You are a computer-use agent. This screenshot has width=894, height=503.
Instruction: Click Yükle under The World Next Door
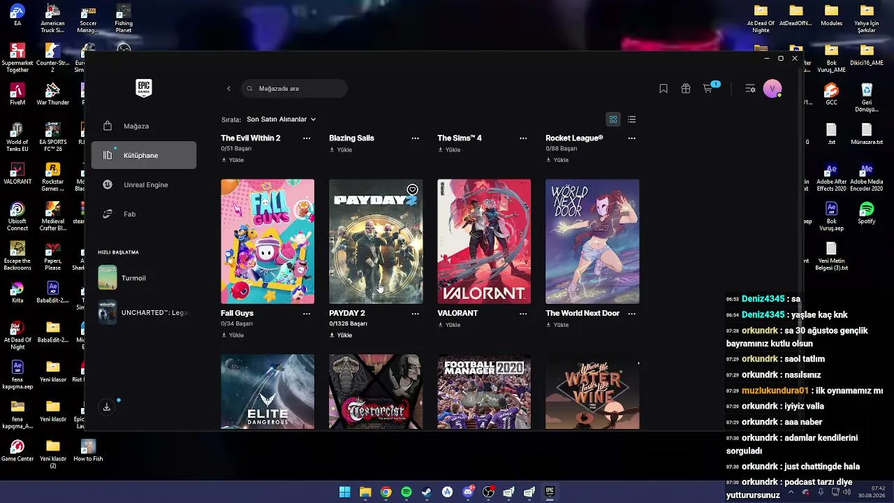pyautogui.click(x=557, y=325)
